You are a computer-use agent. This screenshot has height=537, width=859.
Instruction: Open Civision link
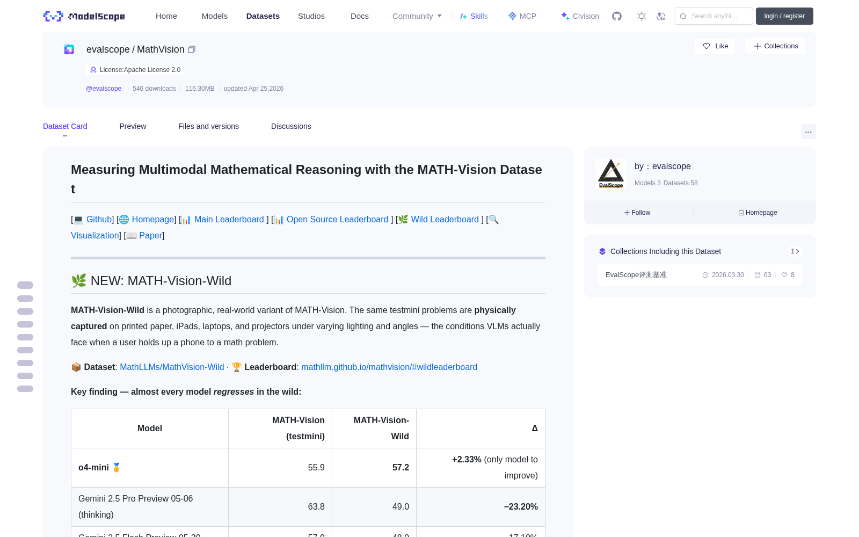[580, 16]
